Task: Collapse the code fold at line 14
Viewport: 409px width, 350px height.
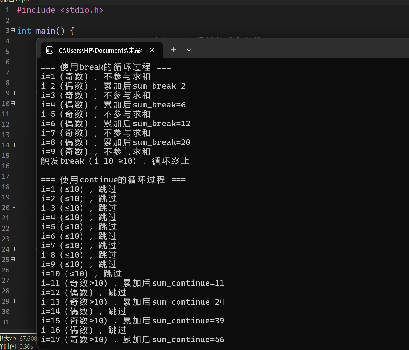Action: click(x=13, y=145)
